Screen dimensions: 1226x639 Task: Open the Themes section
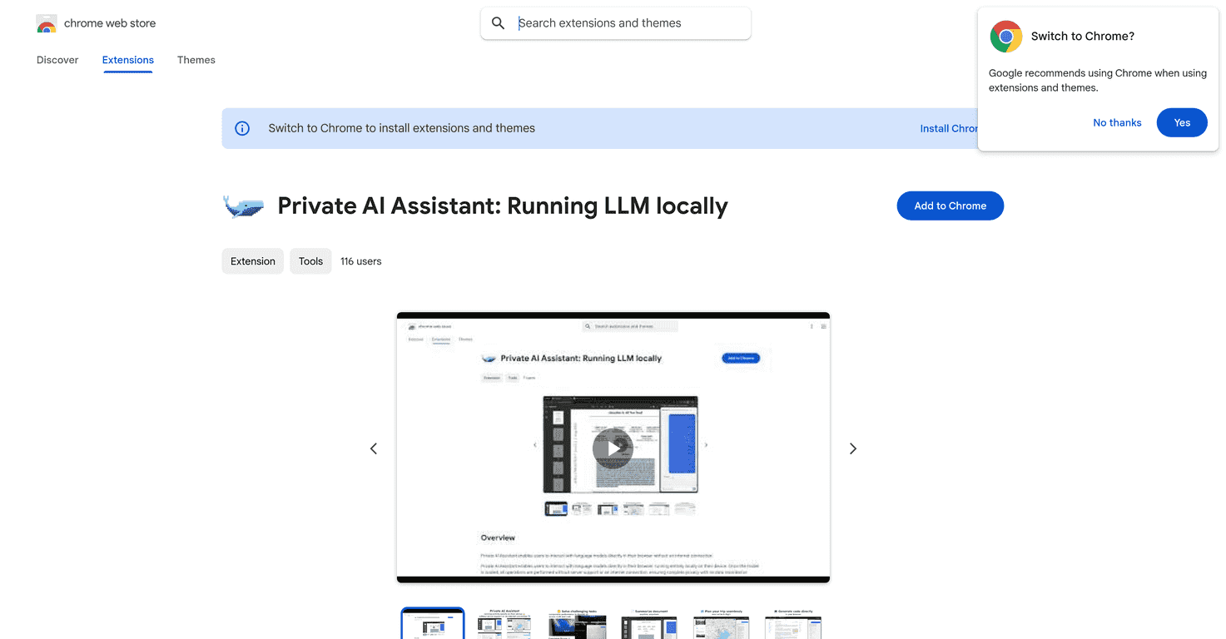[x=196, y=59]
